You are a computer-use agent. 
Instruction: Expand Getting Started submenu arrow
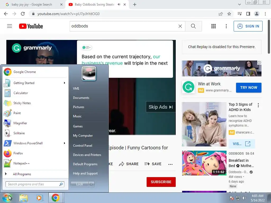tap(65, 83)
